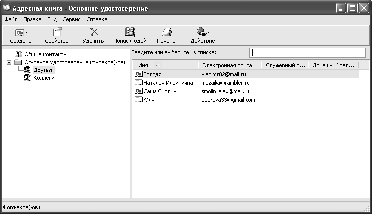The height and width of the screenshot is (214, 372).
Task: Open the Действие dropdown arrow
Action: [x=208, y=32]
